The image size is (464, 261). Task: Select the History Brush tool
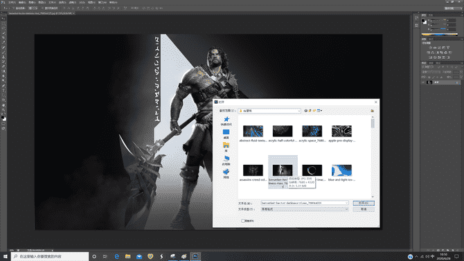pyautogui.click(x=3, y=62)
